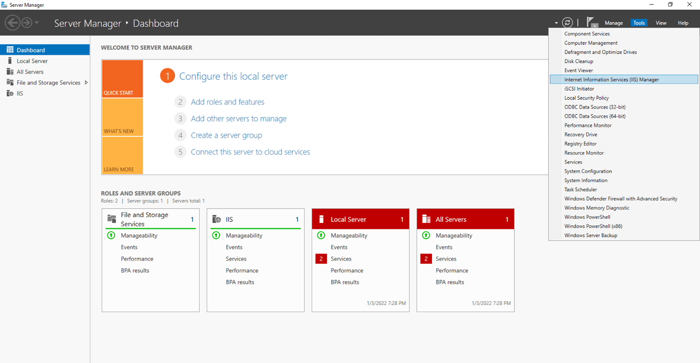
Task: Open the notifications flag icon
Action: pos(591,22)
